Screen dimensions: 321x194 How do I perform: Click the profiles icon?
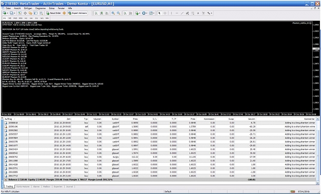(12, 13)
